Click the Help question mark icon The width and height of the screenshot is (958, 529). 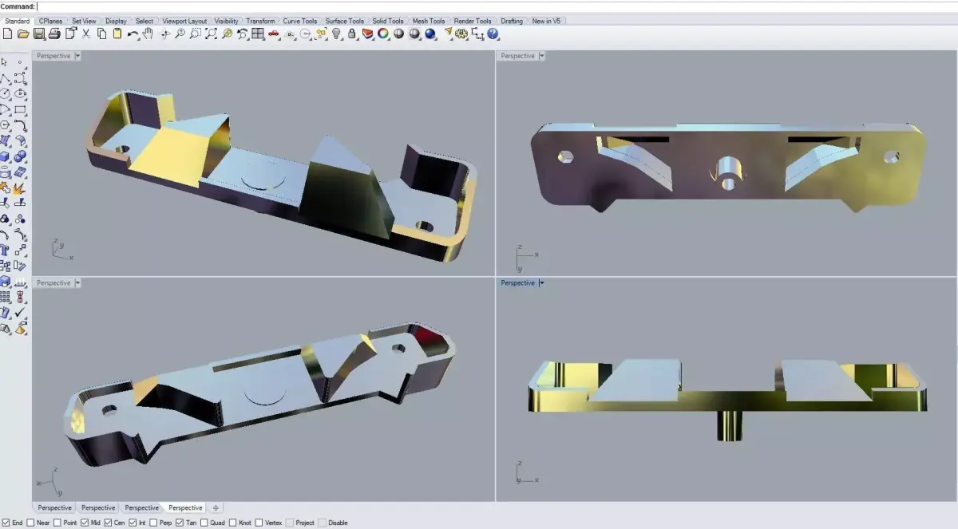click(x=492, y=34)
